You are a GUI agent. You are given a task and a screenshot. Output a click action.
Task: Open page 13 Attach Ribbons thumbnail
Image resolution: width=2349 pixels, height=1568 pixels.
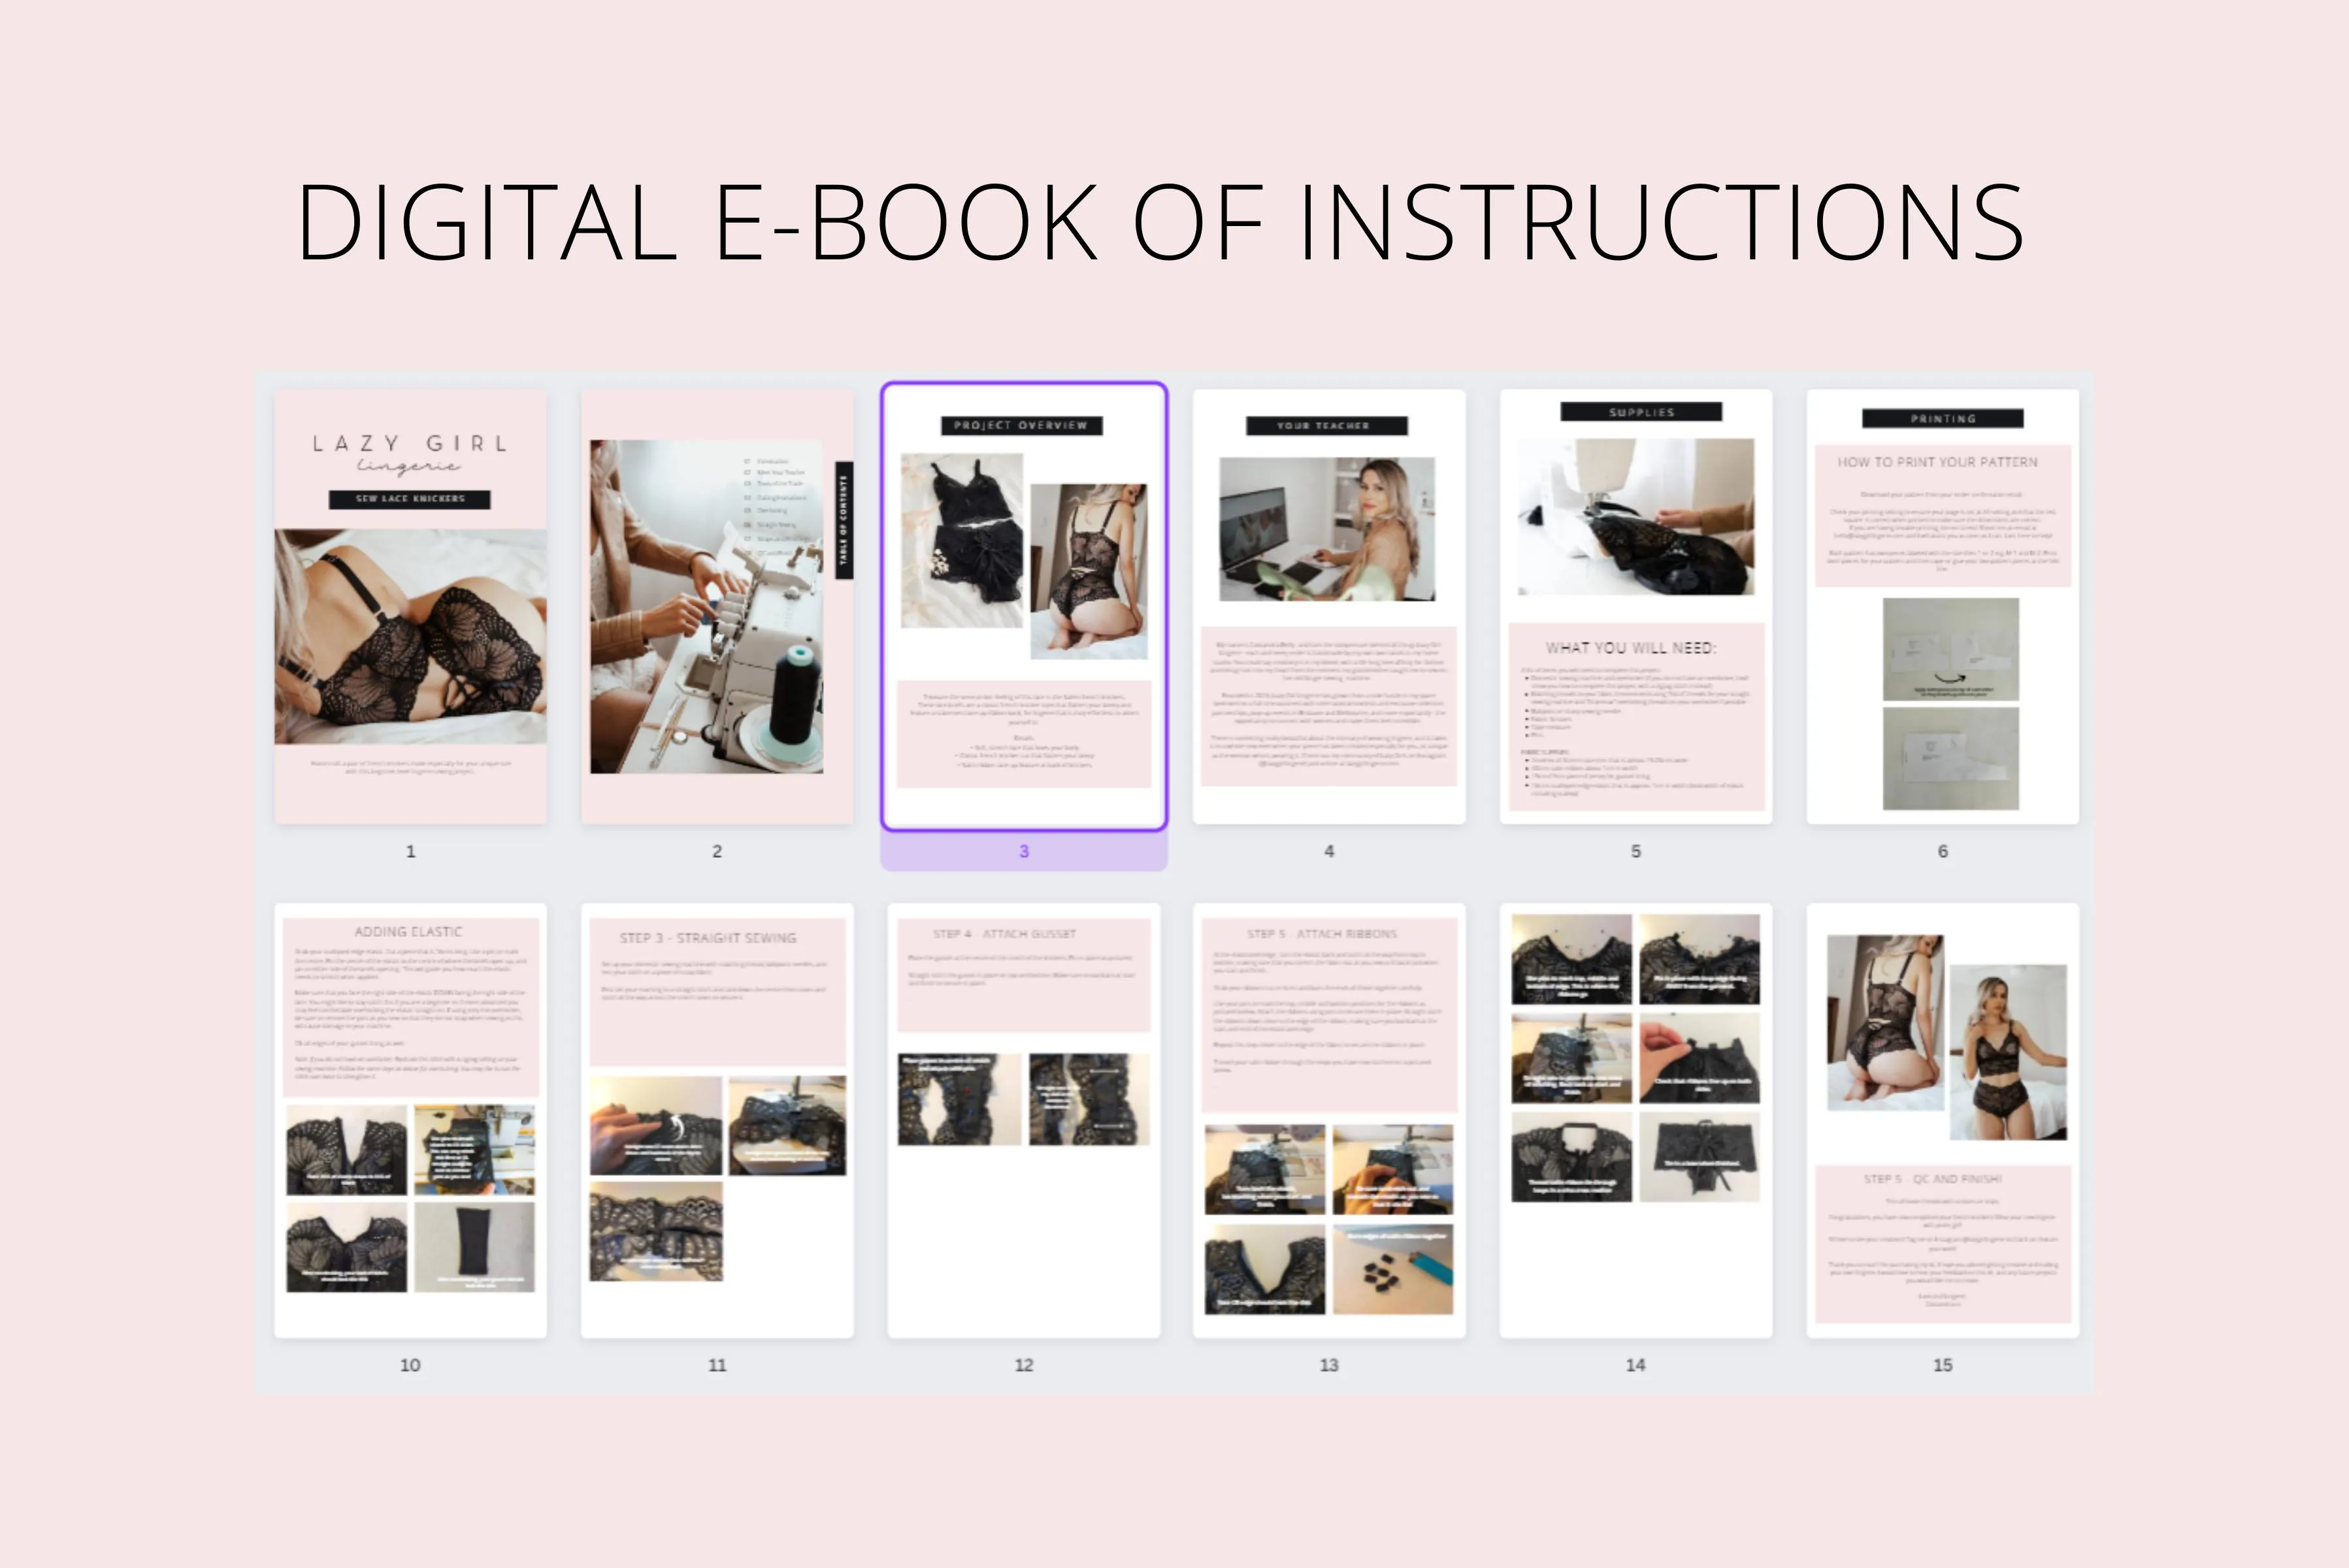1329,1120
